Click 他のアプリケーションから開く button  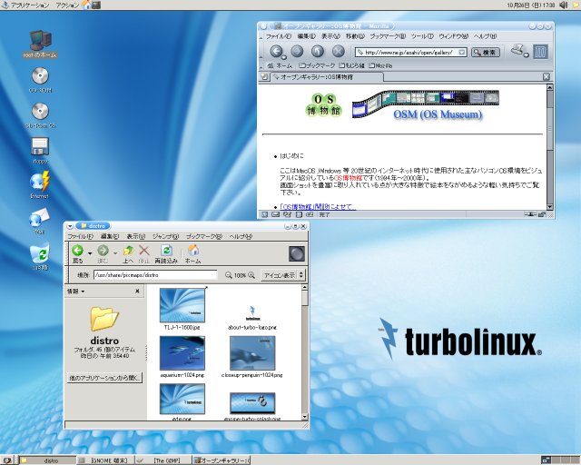[x=105, y=378]
